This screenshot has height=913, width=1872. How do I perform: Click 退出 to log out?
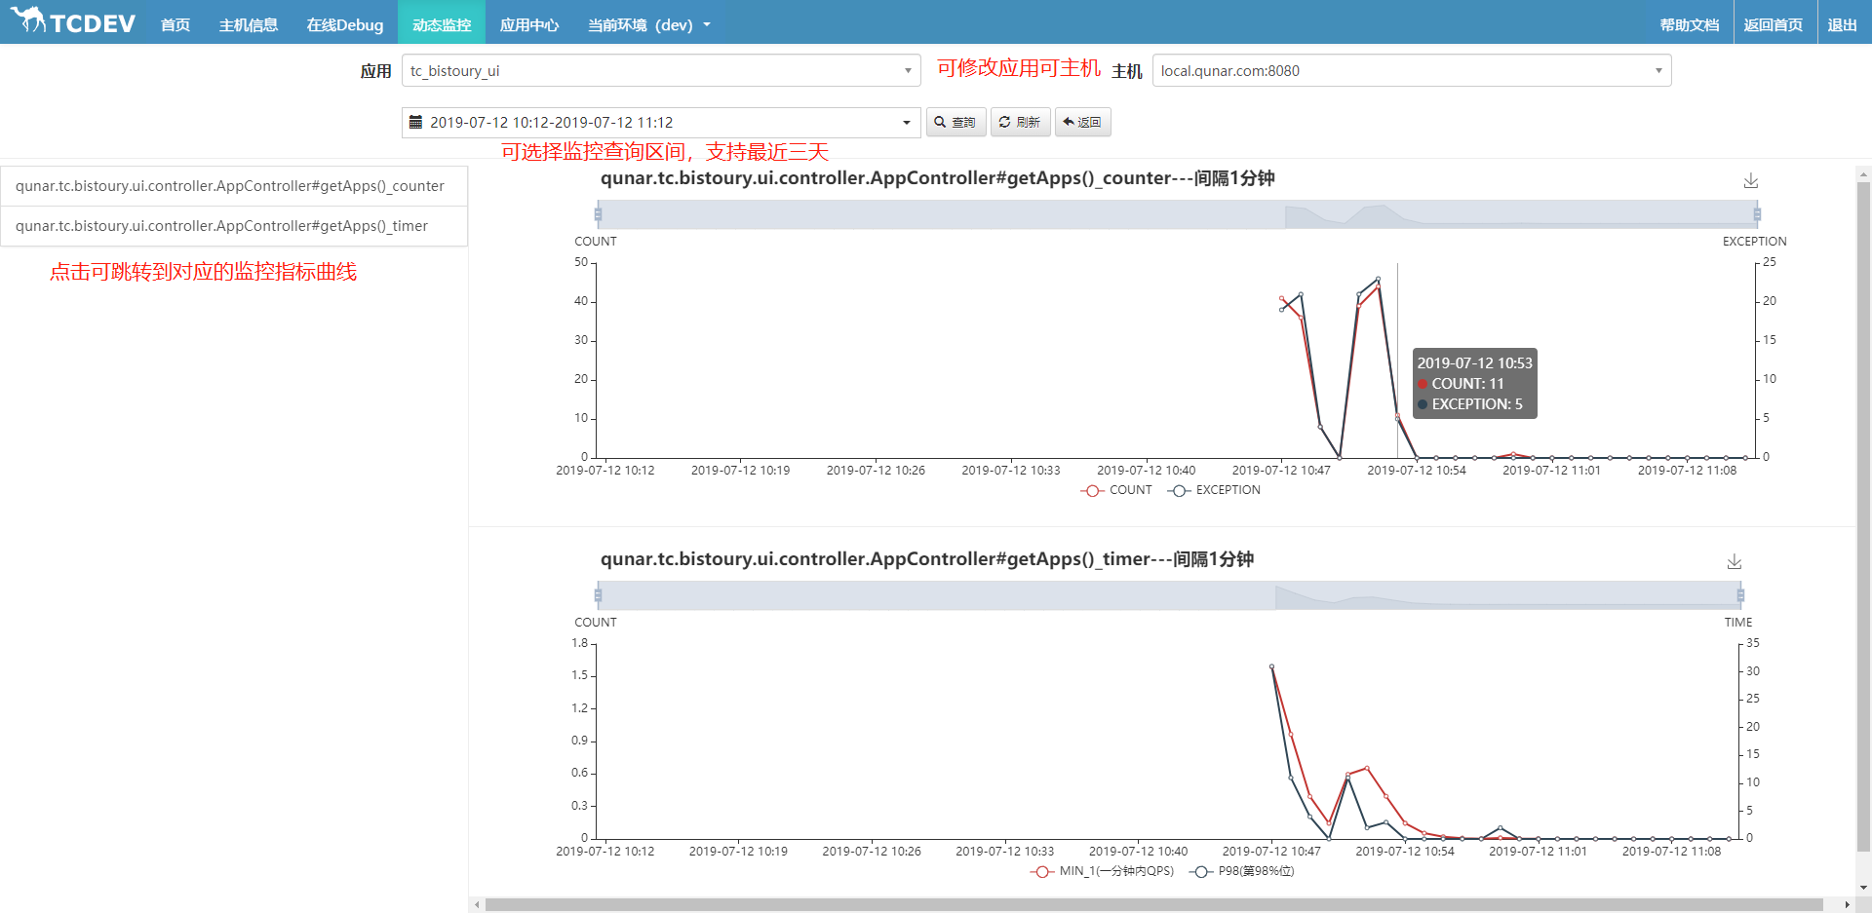[x=1842, y=25]
